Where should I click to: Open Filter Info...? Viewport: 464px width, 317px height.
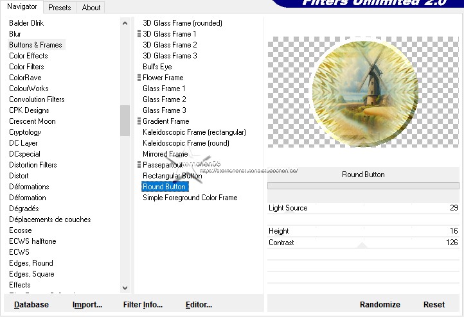(143, 305)
